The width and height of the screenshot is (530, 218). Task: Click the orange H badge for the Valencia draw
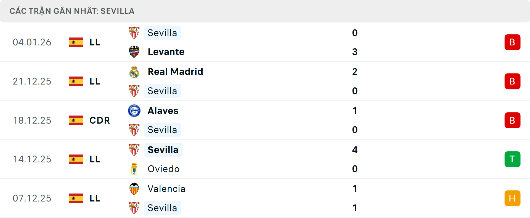(512, 198)
